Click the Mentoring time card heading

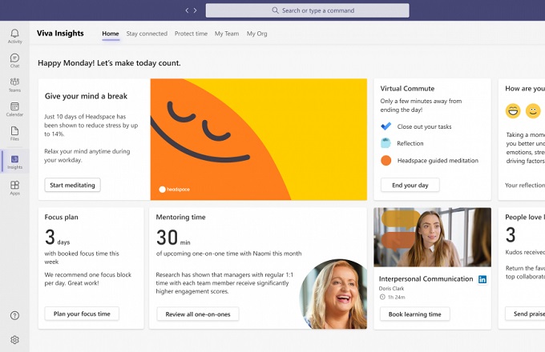pos(180,217)
